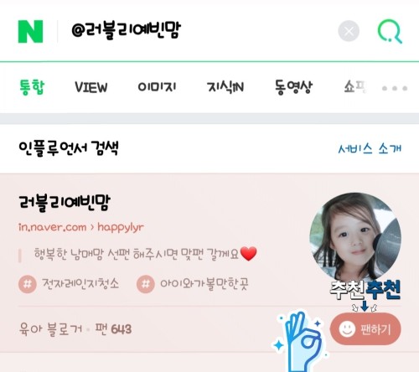Viewport: 419px width, 372px height.
Task: Open the 아이와가볼만한곳 hashtag
Action: pyautogui.click(x=204, y=284)
